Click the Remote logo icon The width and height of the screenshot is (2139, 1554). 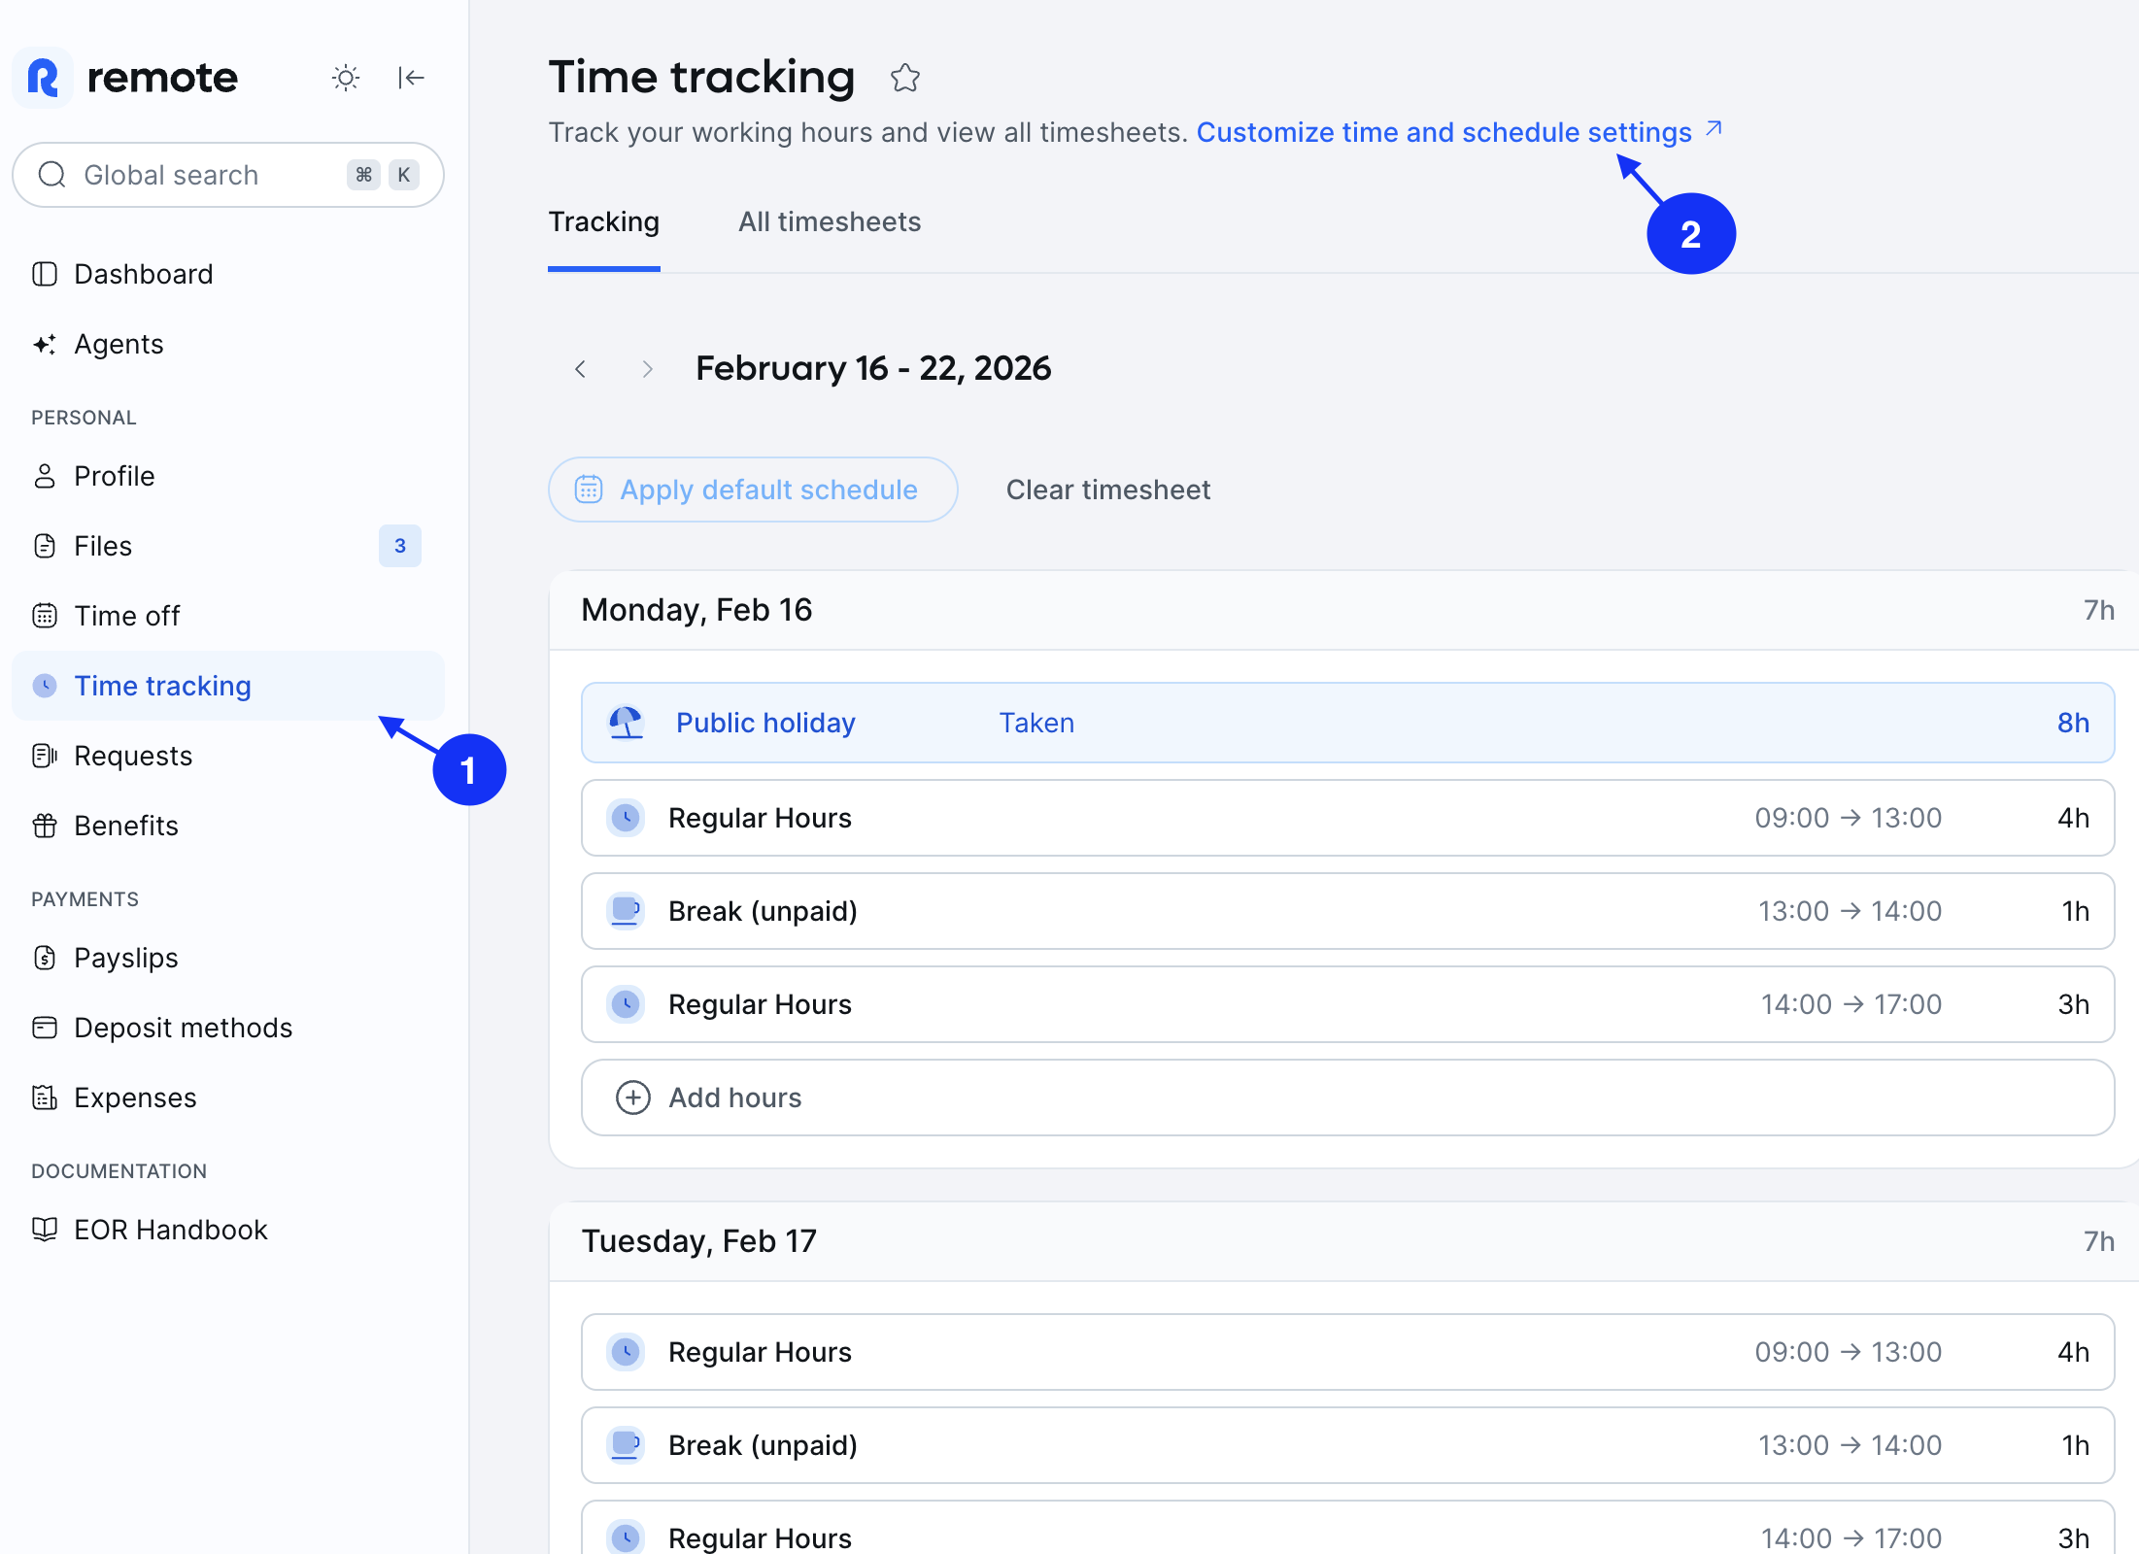(x=43, y=78)
